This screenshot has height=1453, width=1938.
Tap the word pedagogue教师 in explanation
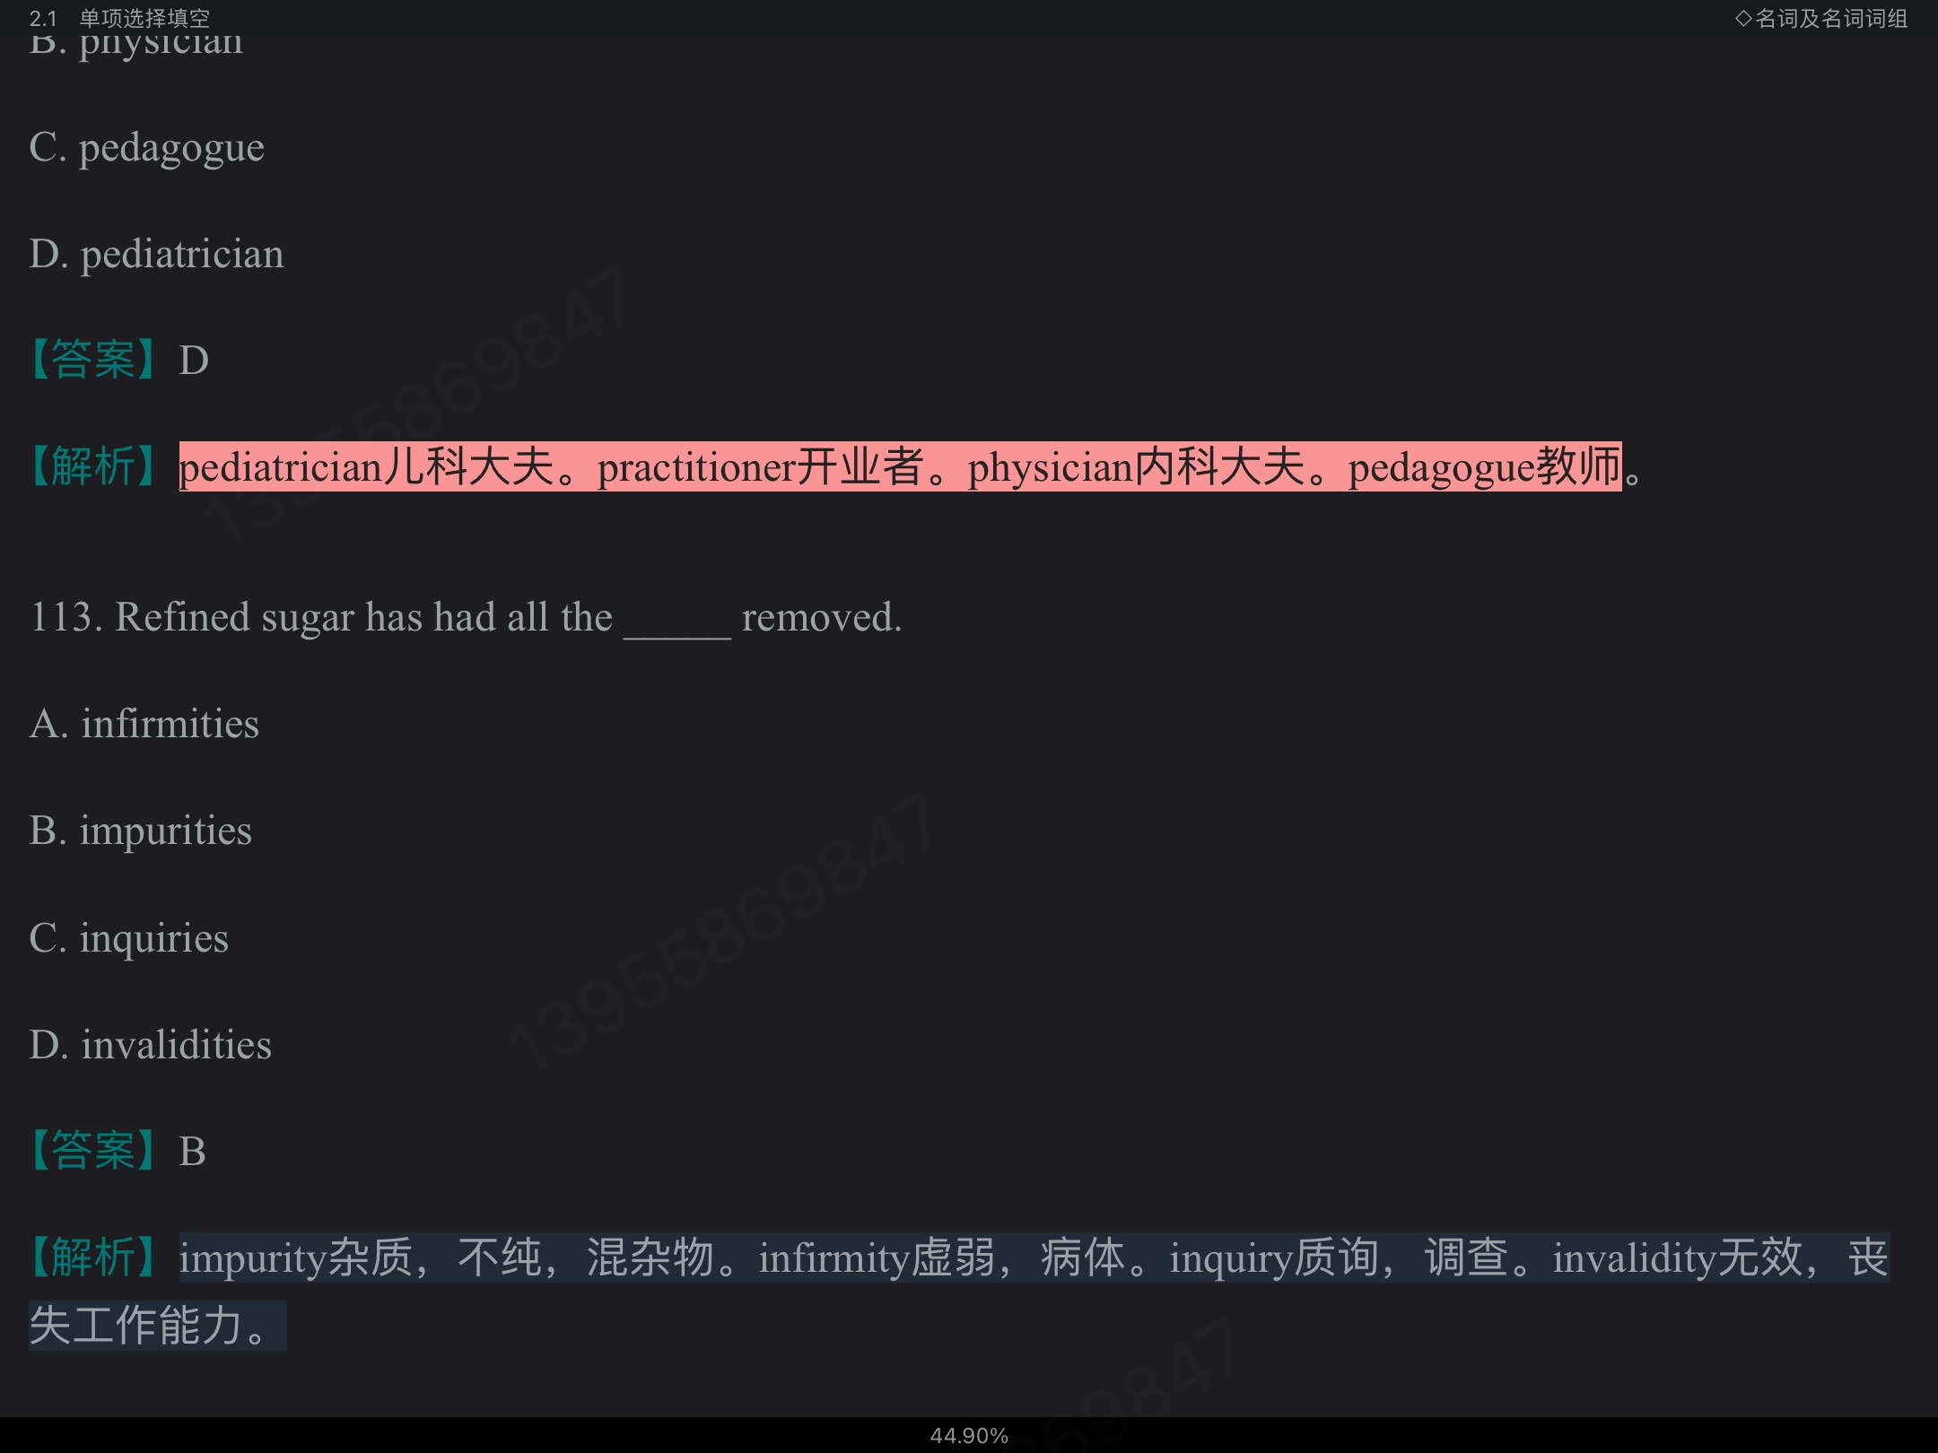[x=1485, y=466]
